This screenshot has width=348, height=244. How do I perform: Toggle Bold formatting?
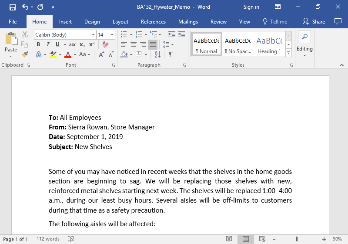(x=38, y=44)
